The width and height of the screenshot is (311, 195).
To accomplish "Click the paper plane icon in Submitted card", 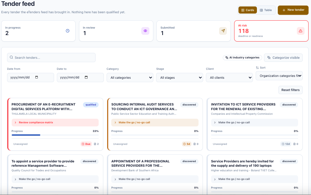I will tap(223, 31).
